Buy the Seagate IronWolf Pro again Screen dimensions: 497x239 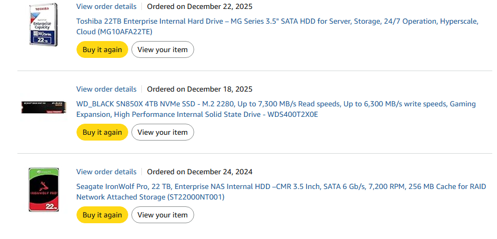pyautogui.click(x=102, y=215)
